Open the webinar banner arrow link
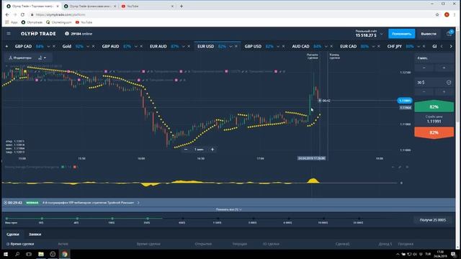 click(138, 203)
